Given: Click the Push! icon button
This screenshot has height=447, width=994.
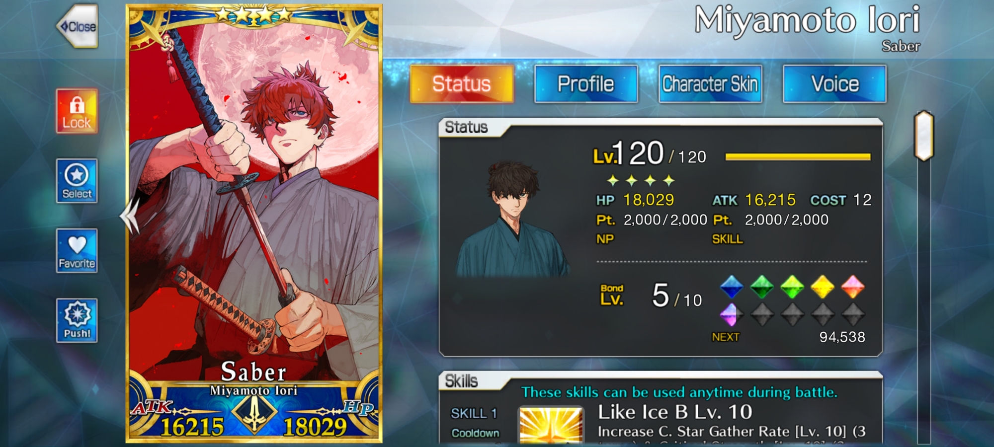Looking at the screenshot, I should coord(77,320).
